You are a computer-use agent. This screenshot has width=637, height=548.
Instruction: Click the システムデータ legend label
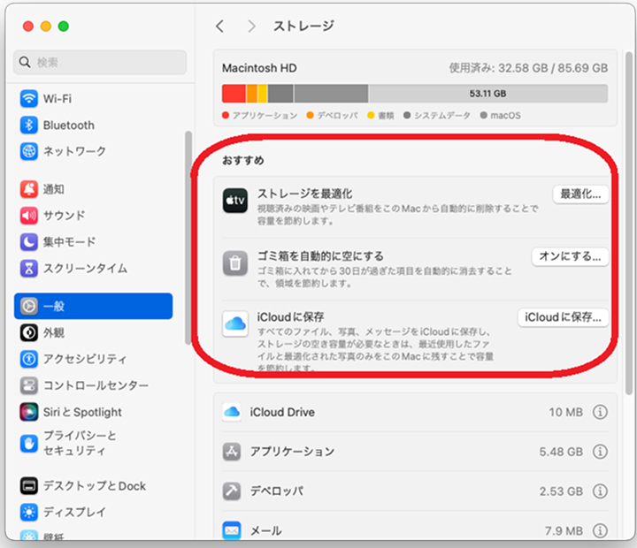coord(442,115)
